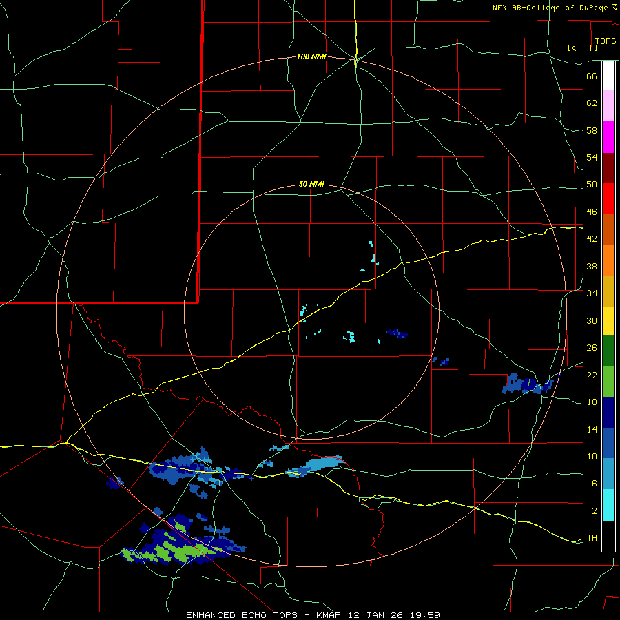This screenshot has width=620, height=620.
Task: Click the light blue elongated echo near map center-bottom
Action: click(315, 466)
